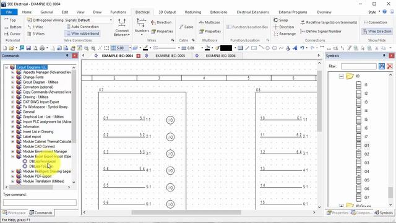Viewport: 396px width, 223px height.
Task: Toggle the grid display button
Action: [x=114, y=48]
